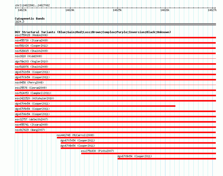This screenshot has height=176, width=223.
Task: Click nsv516976 (Shaikh2009) label
Action: 32,67
